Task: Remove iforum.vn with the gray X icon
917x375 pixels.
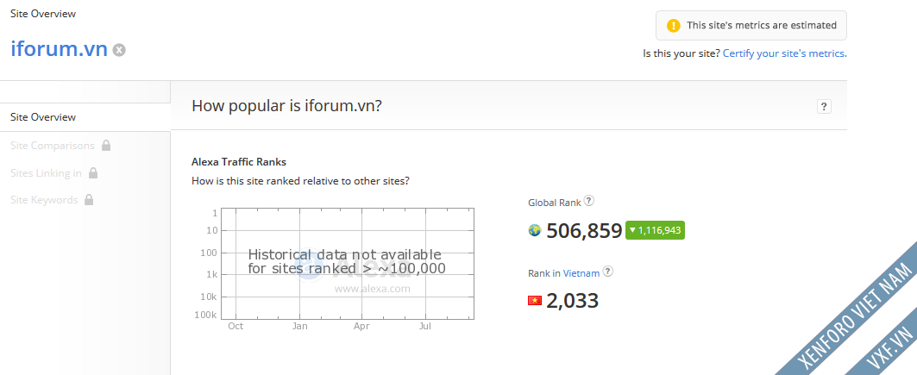Action: 119,50
